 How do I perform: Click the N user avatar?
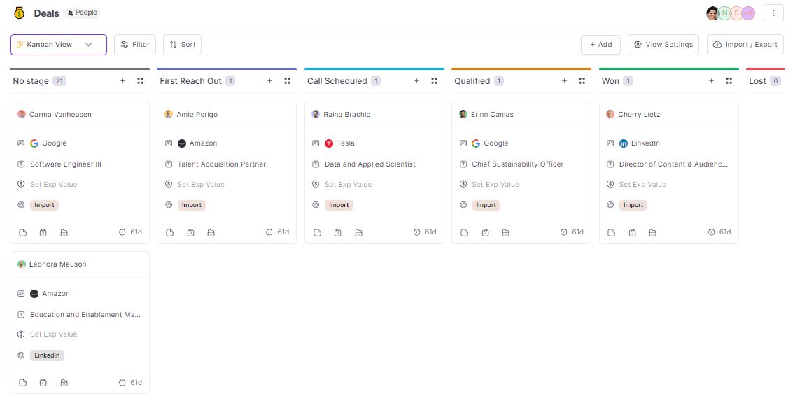click(x=725, y=13)
